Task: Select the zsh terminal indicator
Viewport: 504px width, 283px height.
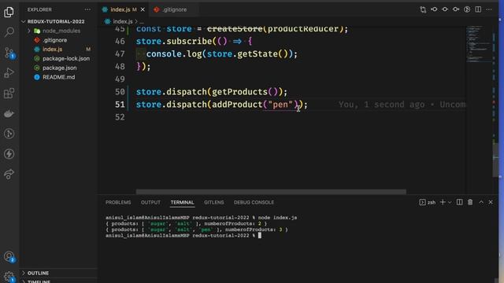Action: (428, 202)
